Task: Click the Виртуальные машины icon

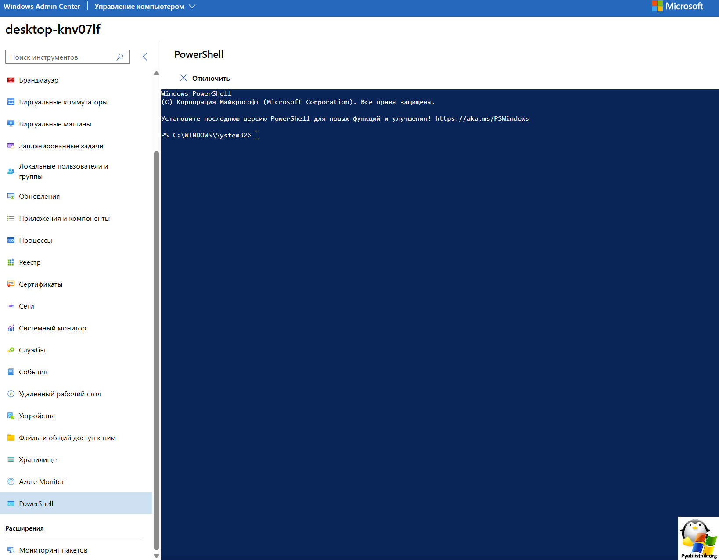Action: click(x=11, y=124)
